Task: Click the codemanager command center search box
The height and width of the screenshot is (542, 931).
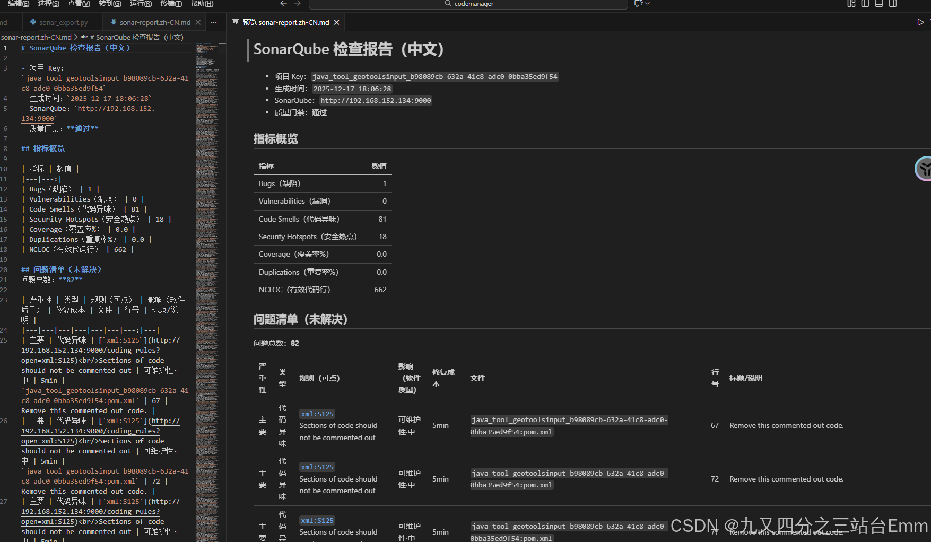Action: [468, 4]
